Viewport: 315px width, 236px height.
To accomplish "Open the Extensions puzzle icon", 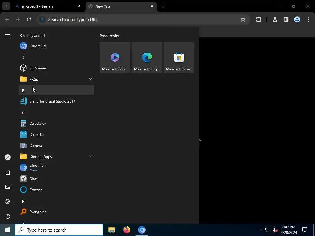I will (x=258, y=19).
